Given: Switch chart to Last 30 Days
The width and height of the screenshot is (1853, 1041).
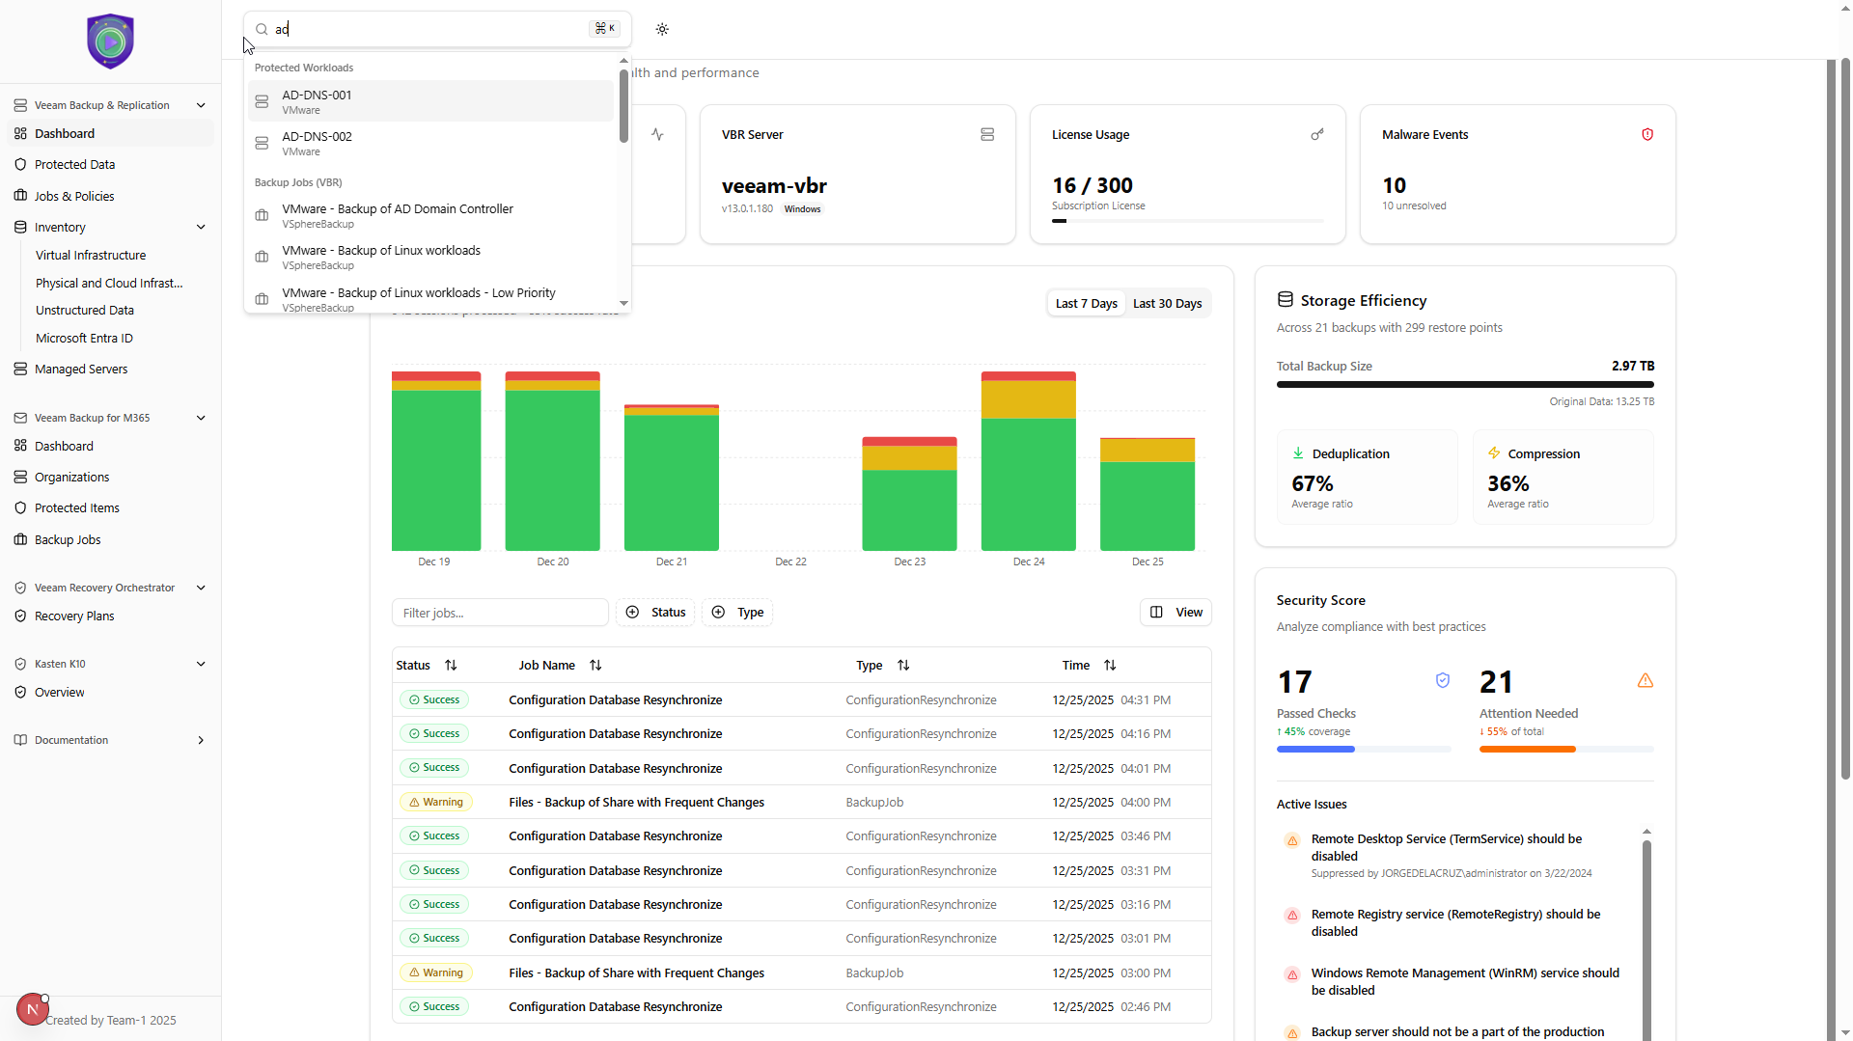Looking at the screenshot, I should click(x=1167, y=304).
